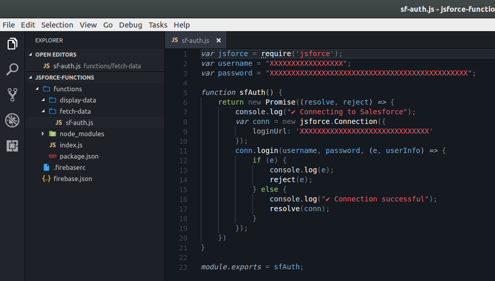Open the Source Control view icon
This screenshot has width=495, height=281.
coord(12,94)
